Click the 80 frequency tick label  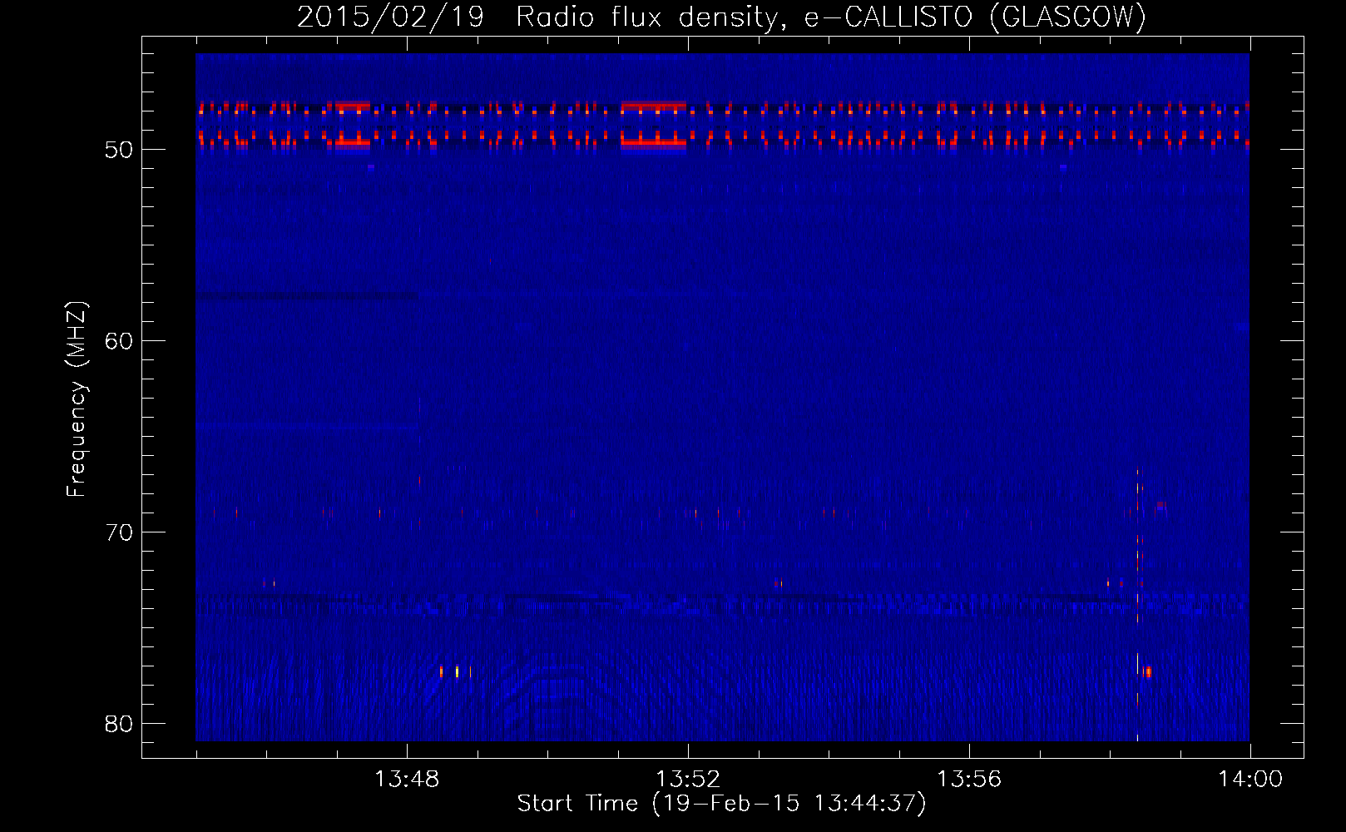click(119, 724)
